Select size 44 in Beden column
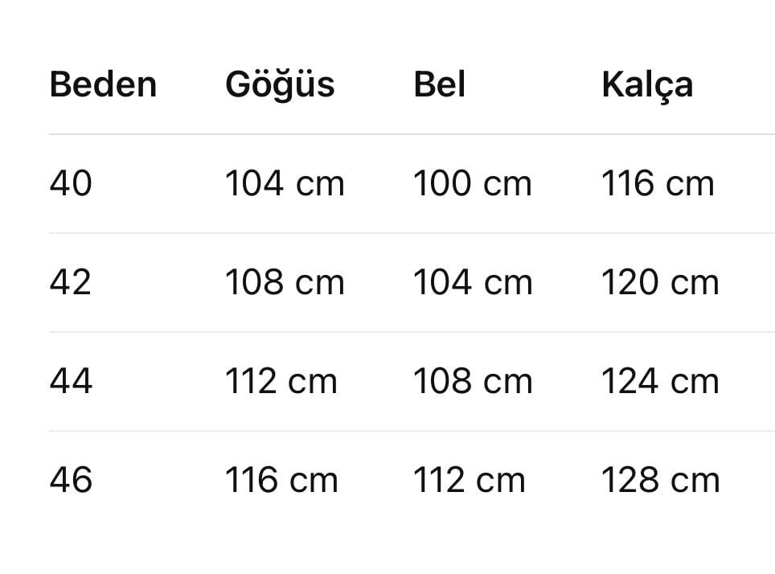The height and width of the screenshot is (574, 775). pos(71,381)
